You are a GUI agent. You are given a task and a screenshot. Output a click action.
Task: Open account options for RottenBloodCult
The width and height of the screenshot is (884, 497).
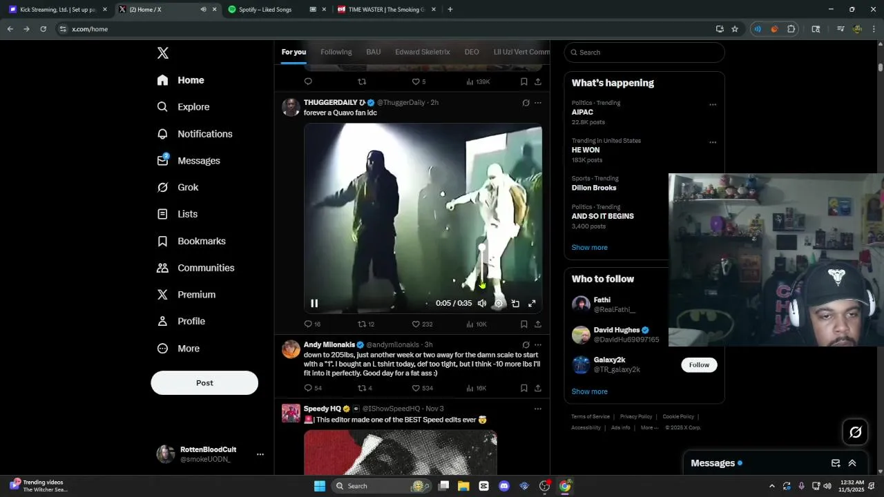coord(260,454)
